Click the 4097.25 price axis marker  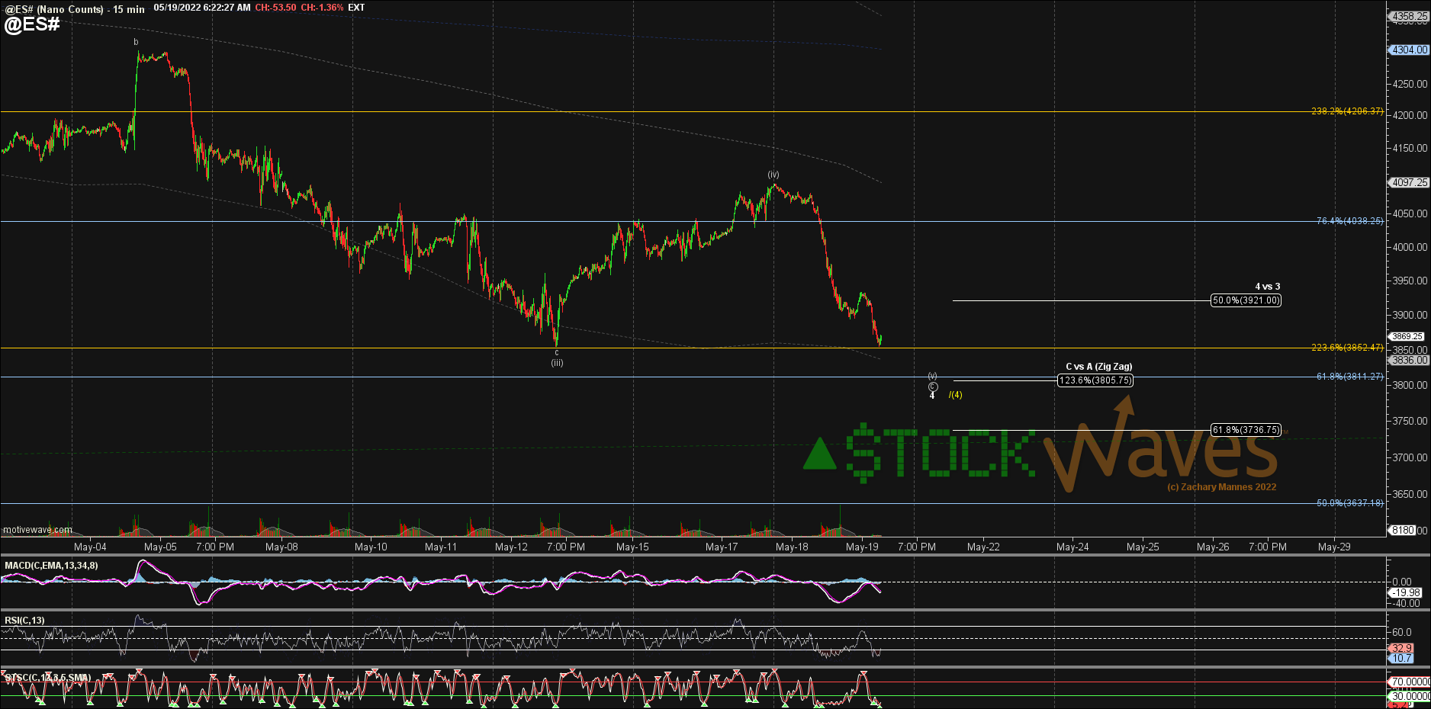1409,182
